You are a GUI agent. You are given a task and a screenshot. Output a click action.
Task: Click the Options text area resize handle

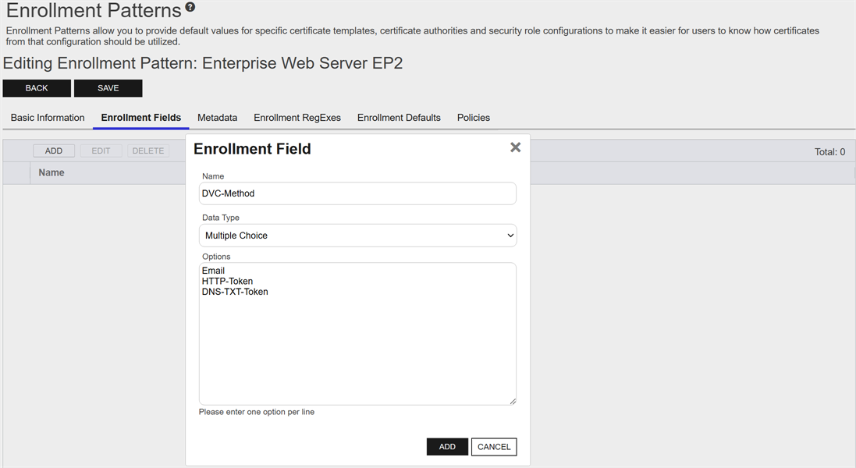click(513, 401)
